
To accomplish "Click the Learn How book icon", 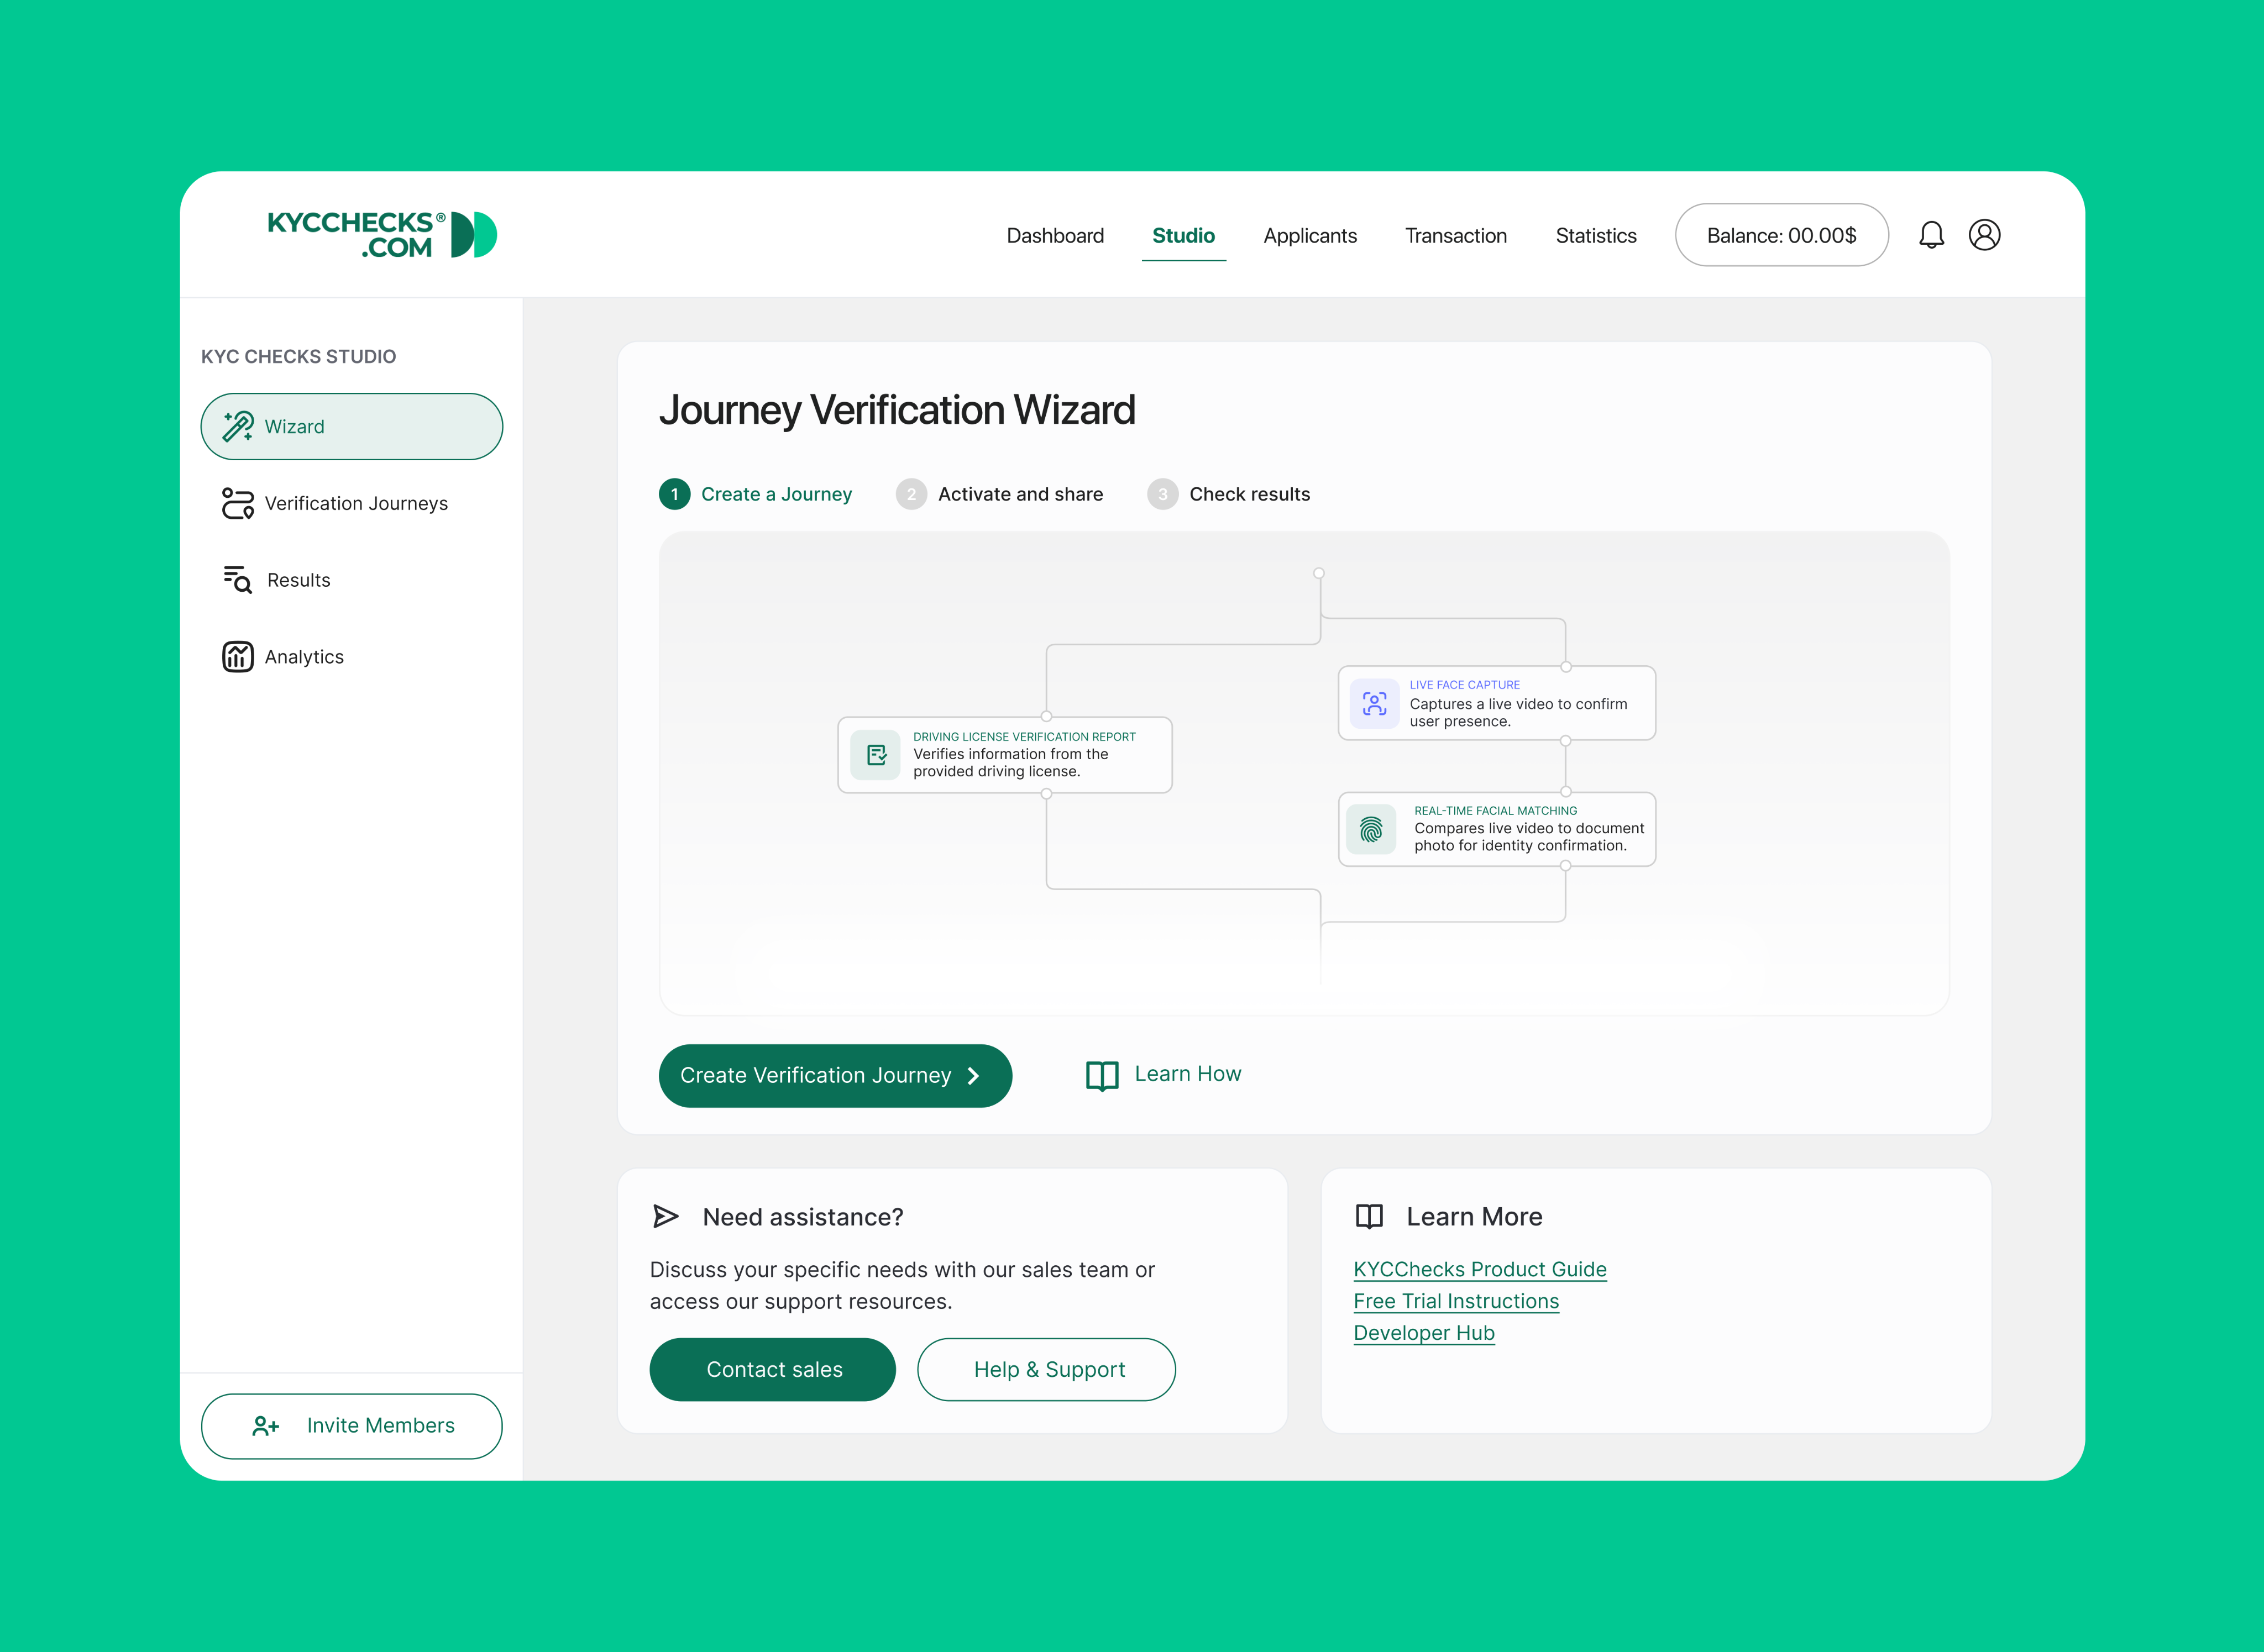I will [x=1102, y=1075].
